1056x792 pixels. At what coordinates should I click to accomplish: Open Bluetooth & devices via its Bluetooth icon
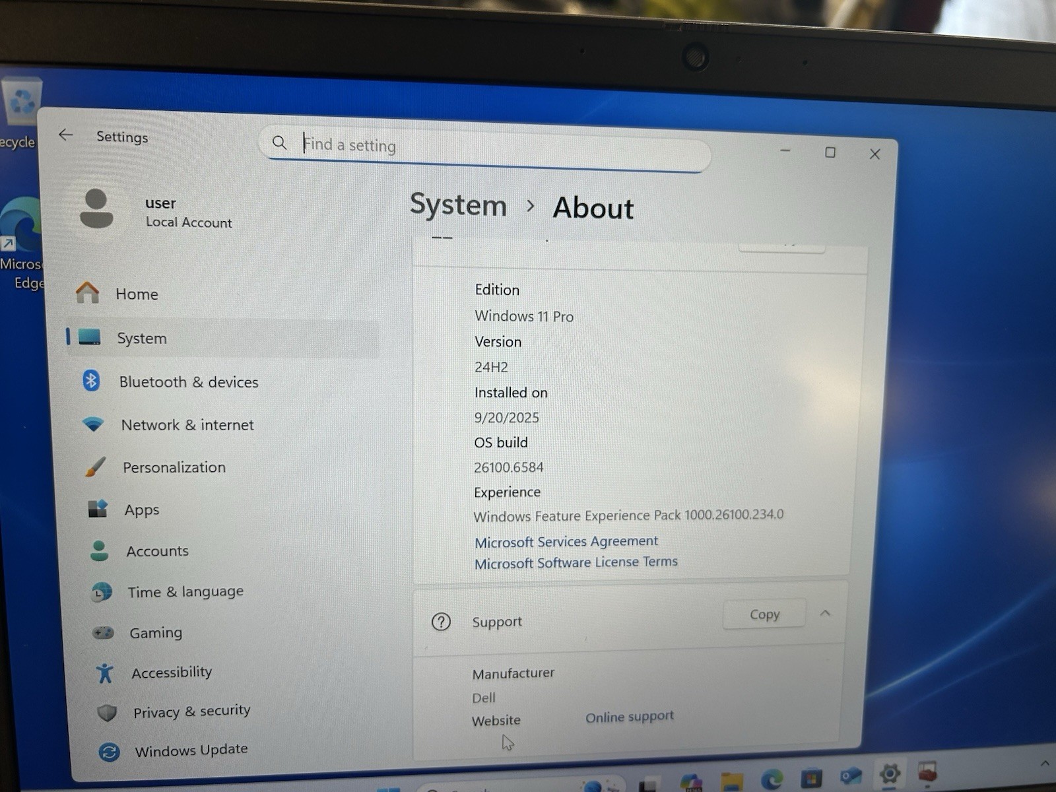tap(91, 380)
